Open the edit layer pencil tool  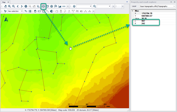(x=48, y=6)
